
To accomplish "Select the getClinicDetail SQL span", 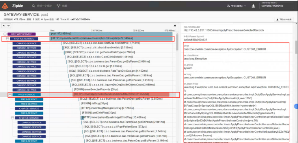I will click(x=99, y=57).
